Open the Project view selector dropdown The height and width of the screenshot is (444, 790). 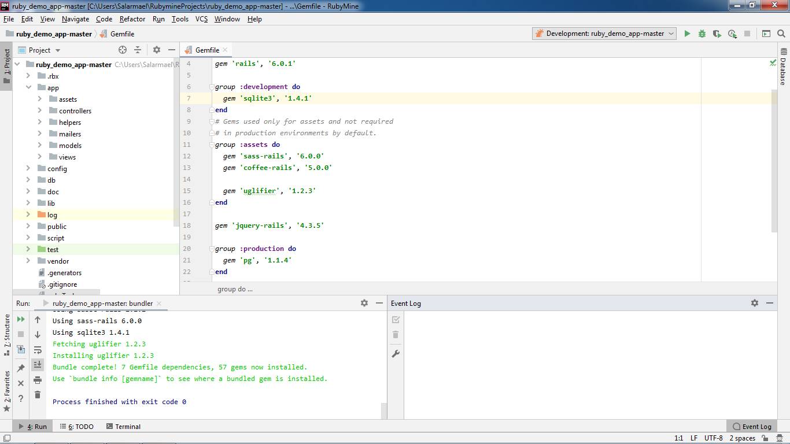click(x=40, y=50)
